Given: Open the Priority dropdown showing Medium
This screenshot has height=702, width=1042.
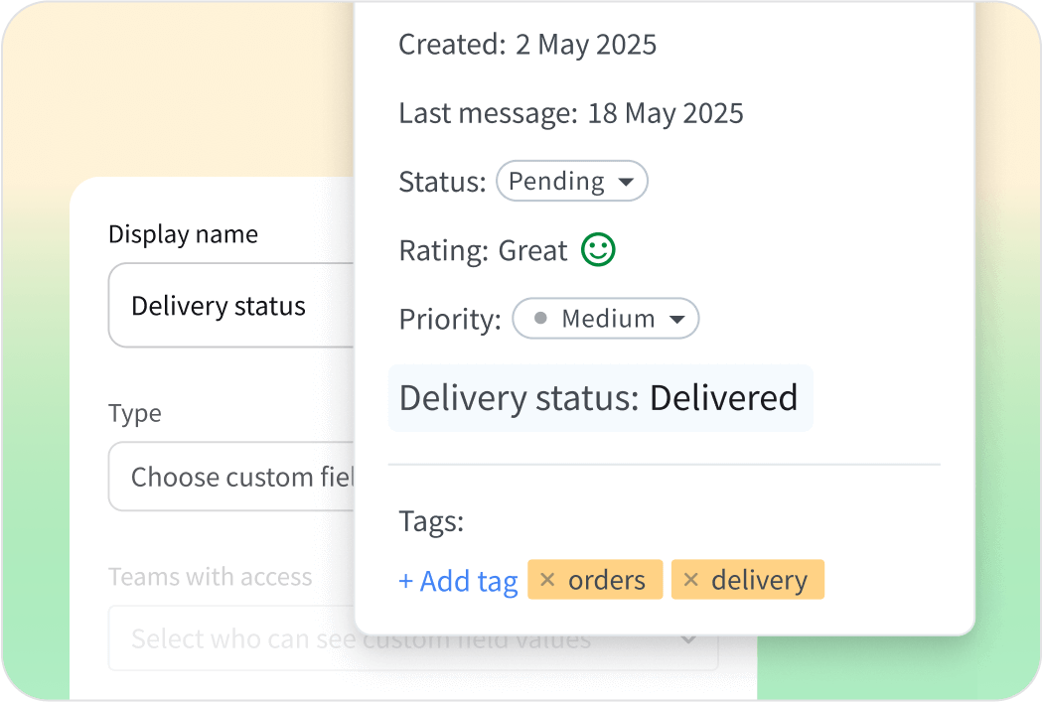Looking at the screenshot, I should click(605, 319).
